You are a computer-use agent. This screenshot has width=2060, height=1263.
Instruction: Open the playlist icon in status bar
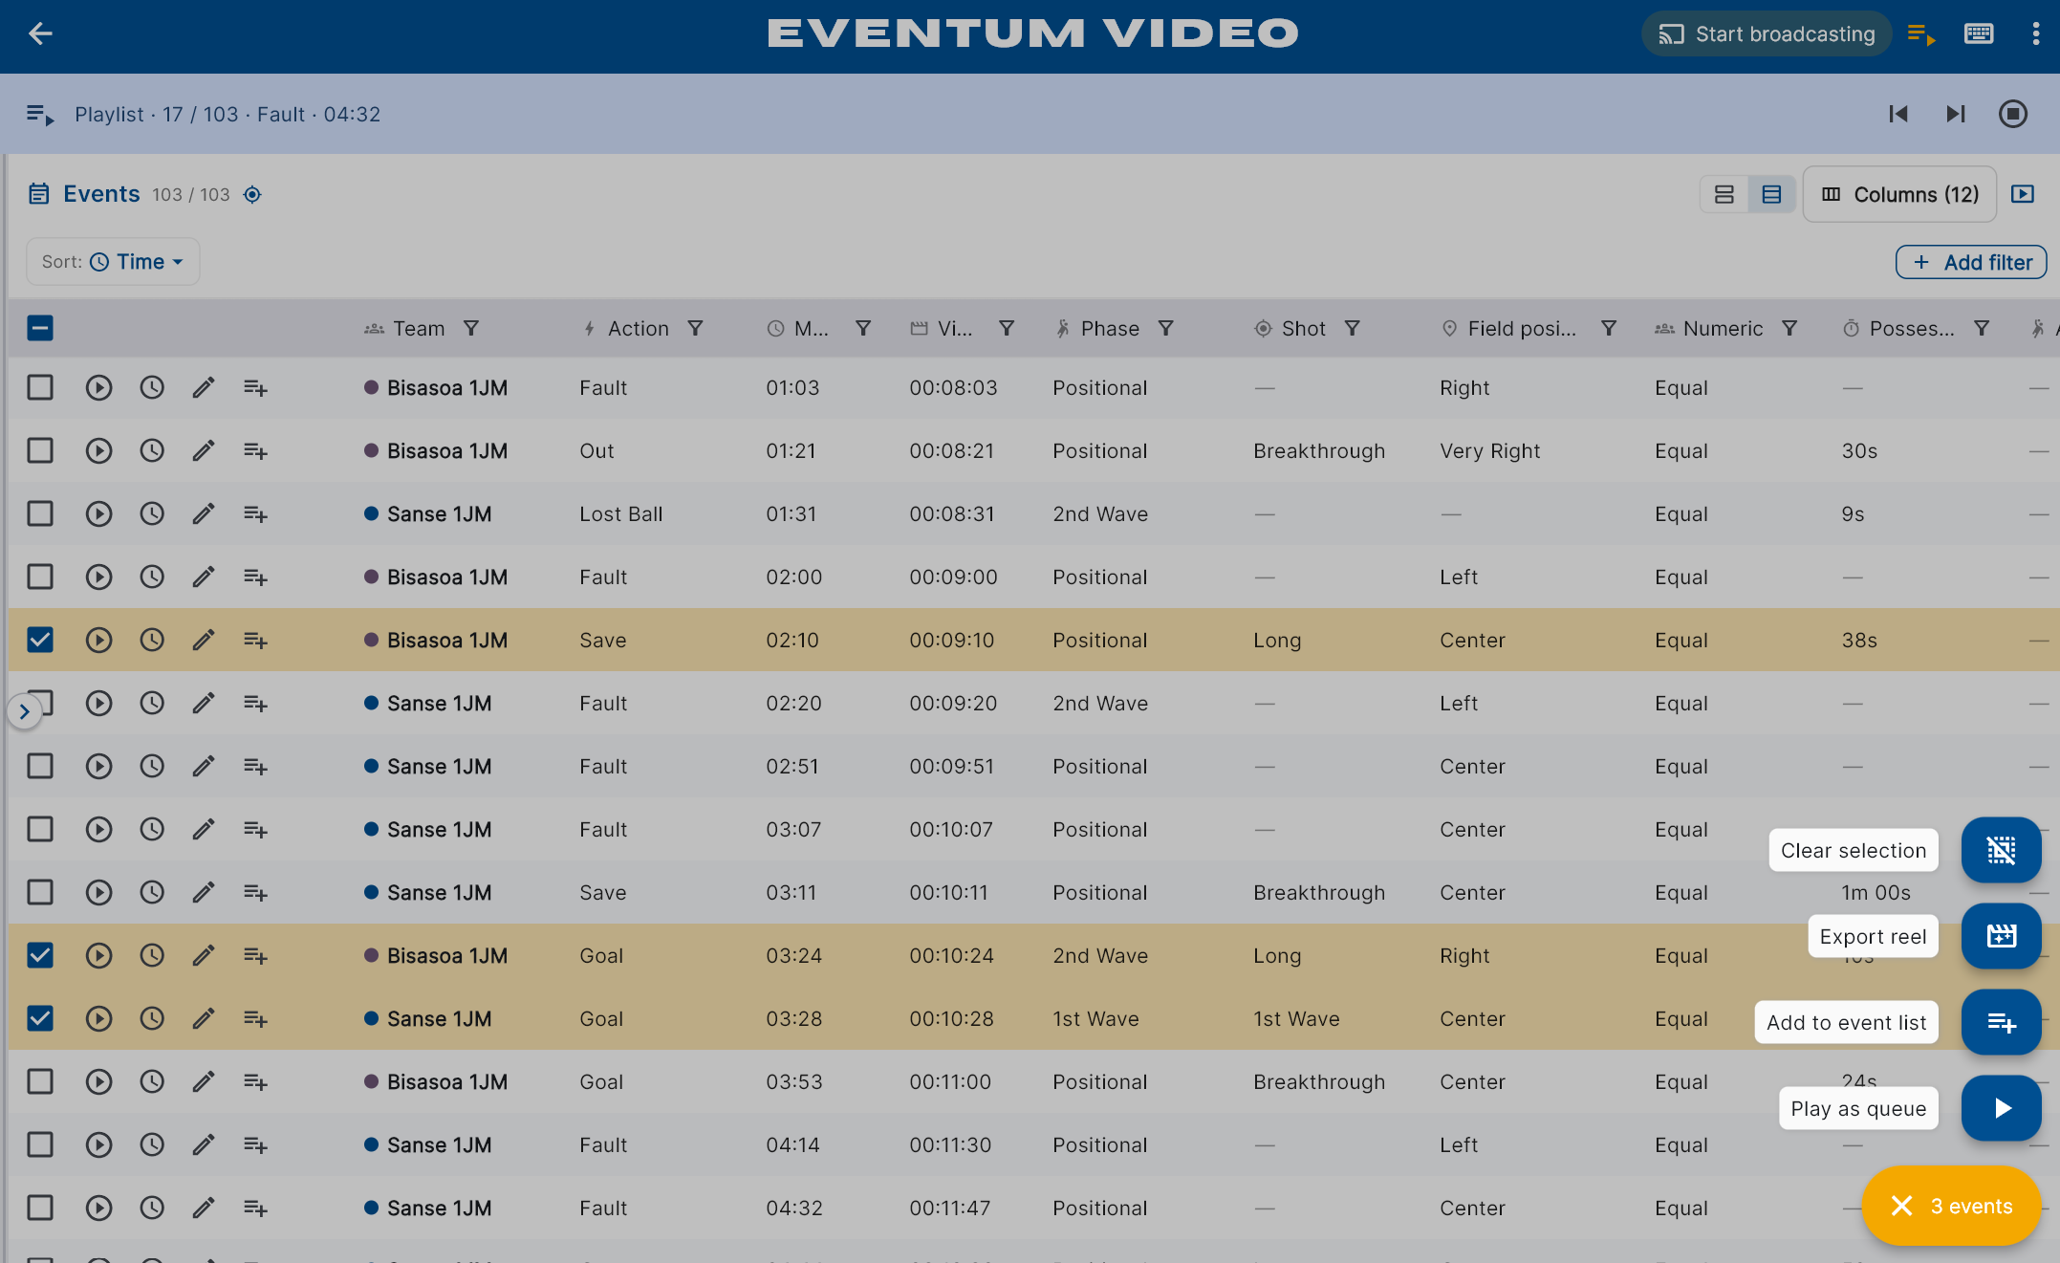(x=40, y=115)
